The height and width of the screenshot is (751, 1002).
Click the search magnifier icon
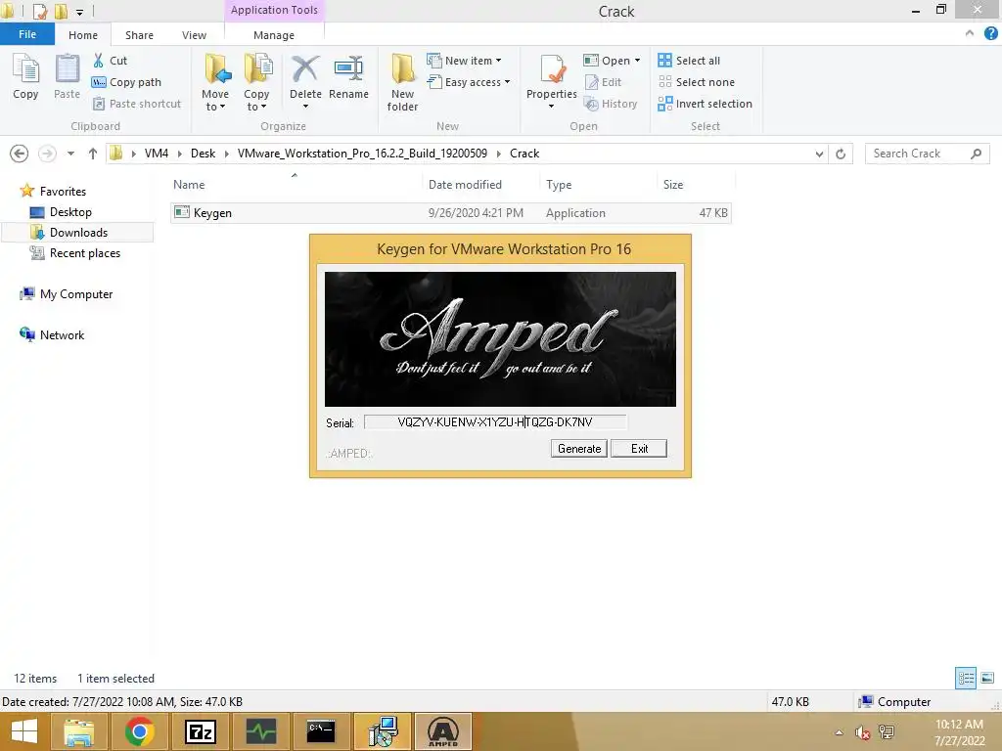coord(976,154)
